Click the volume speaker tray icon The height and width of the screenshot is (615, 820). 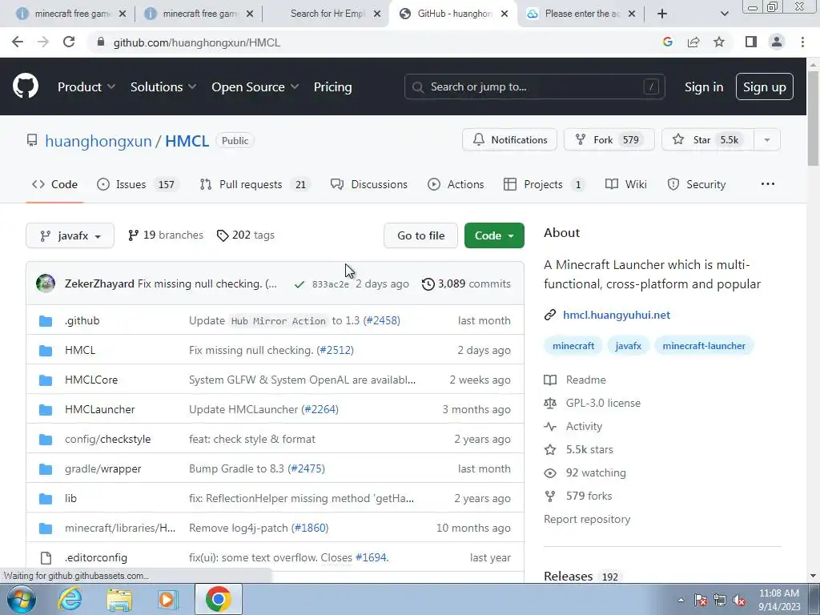coord(739,601)
